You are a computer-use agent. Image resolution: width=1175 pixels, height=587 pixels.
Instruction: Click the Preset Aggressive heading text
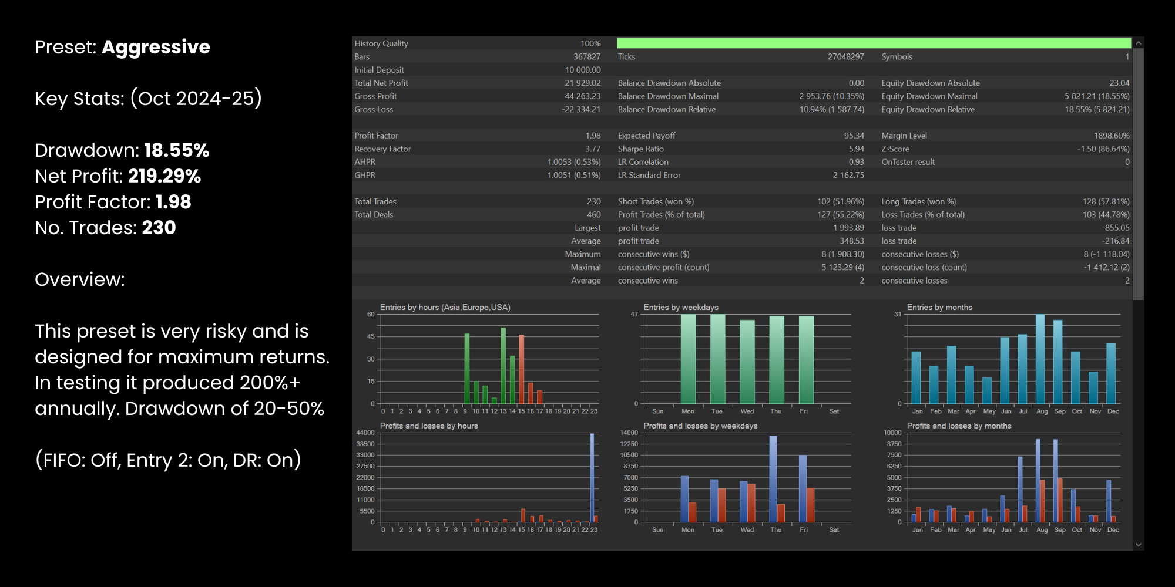[122, 47]
